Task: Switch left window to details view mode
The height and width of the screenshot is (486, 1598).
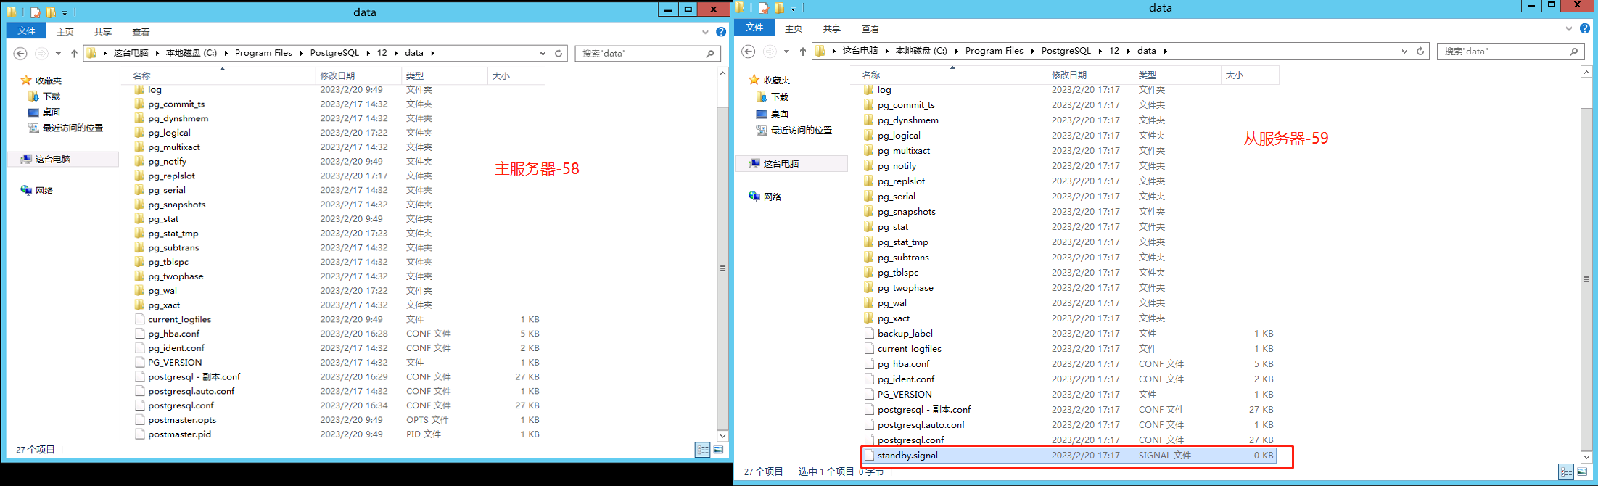Action: (702, 450)
